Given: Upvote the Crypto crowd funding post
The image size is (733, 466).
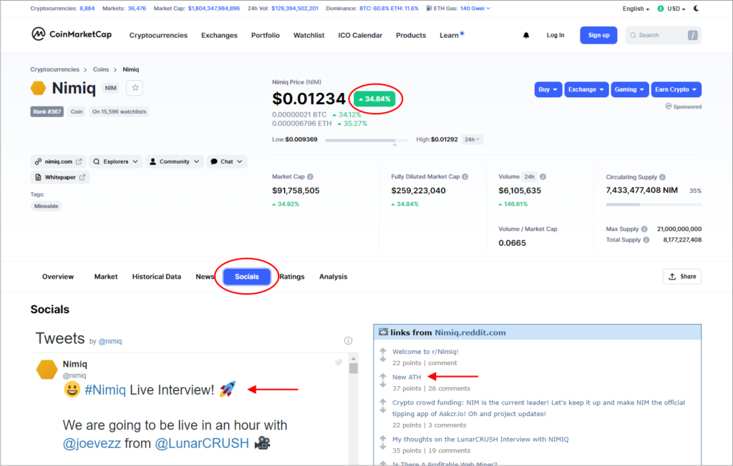Looking at the screenshot, I should tap(383, 401).
